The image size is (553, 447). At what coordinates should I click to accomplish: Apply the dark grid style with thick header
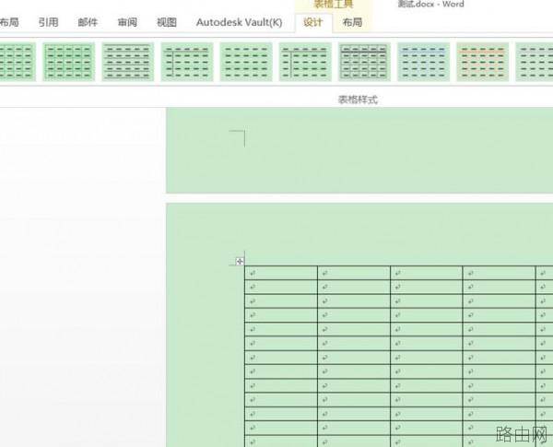point(364,62)
